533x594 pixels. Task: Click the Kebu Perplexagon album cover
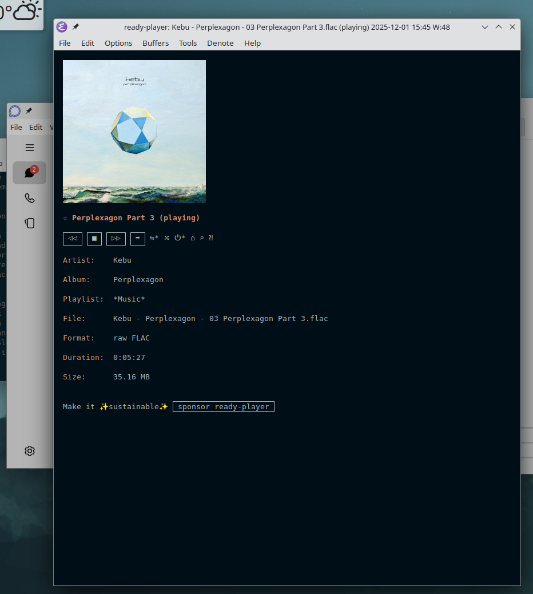pos(134,132)
